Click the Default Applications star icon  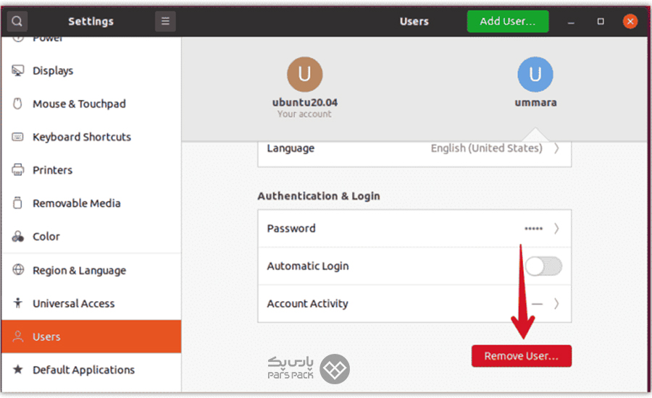(x=18, y=369)
